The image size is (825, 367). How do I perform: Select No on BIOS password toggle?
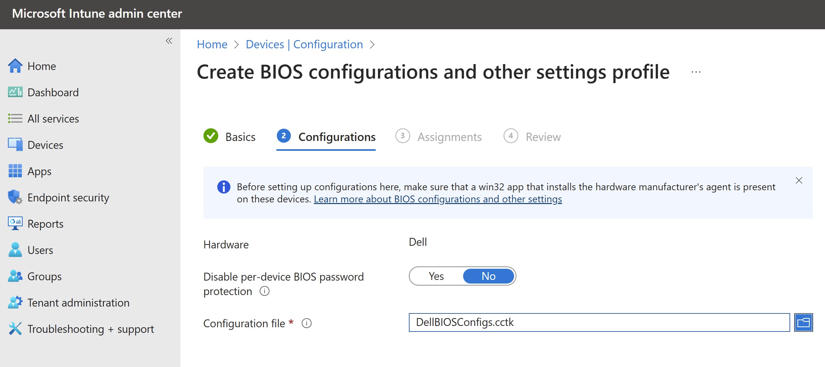488,276
